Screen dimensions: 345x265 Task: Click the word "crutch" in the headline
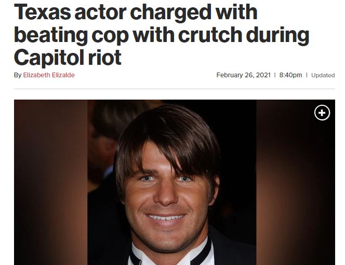tap(210, 35)
